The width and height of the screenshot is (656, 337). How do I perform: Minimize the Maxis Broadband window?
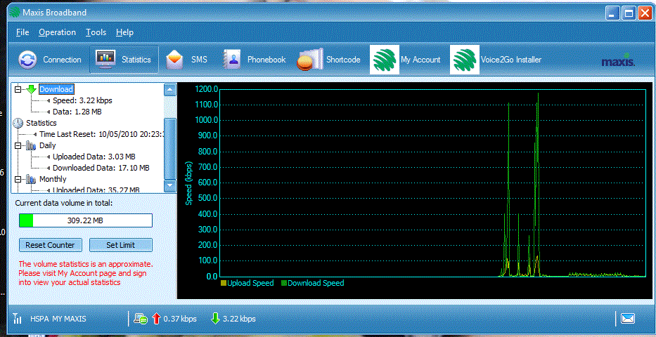(612, 13)
